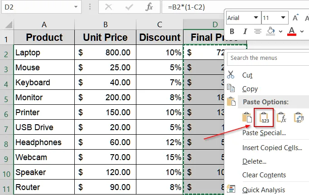Select column D header
309x195 pixels.
click(x=204, y=24)
